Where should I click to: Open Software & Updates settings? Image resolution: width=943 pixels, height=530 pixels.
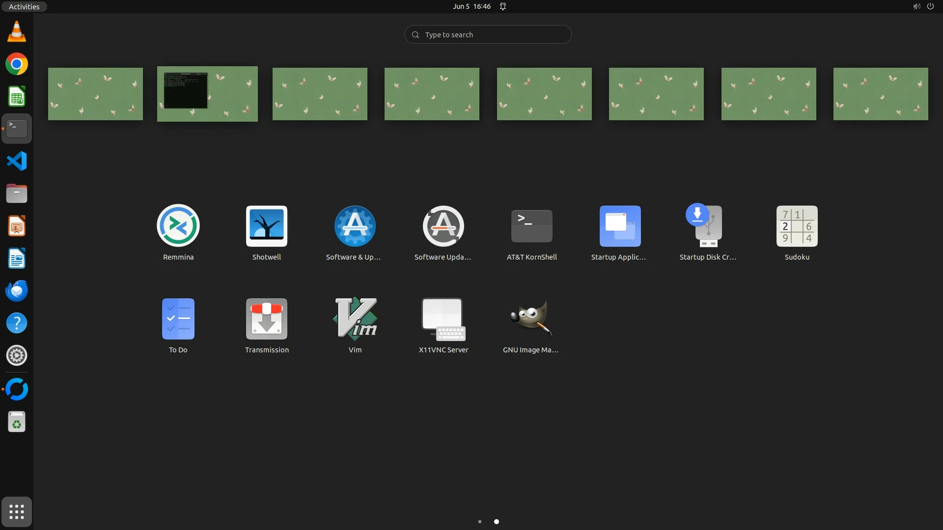pos(355,226)
